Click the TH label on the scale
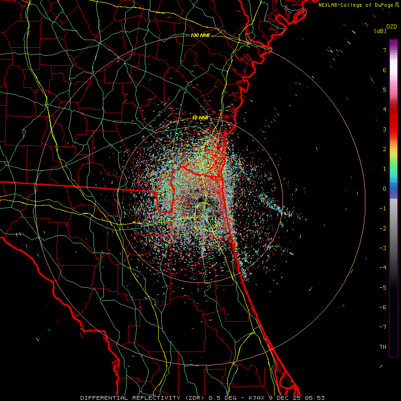The height and width of the screenshot is (401, 401). point(383,347)
